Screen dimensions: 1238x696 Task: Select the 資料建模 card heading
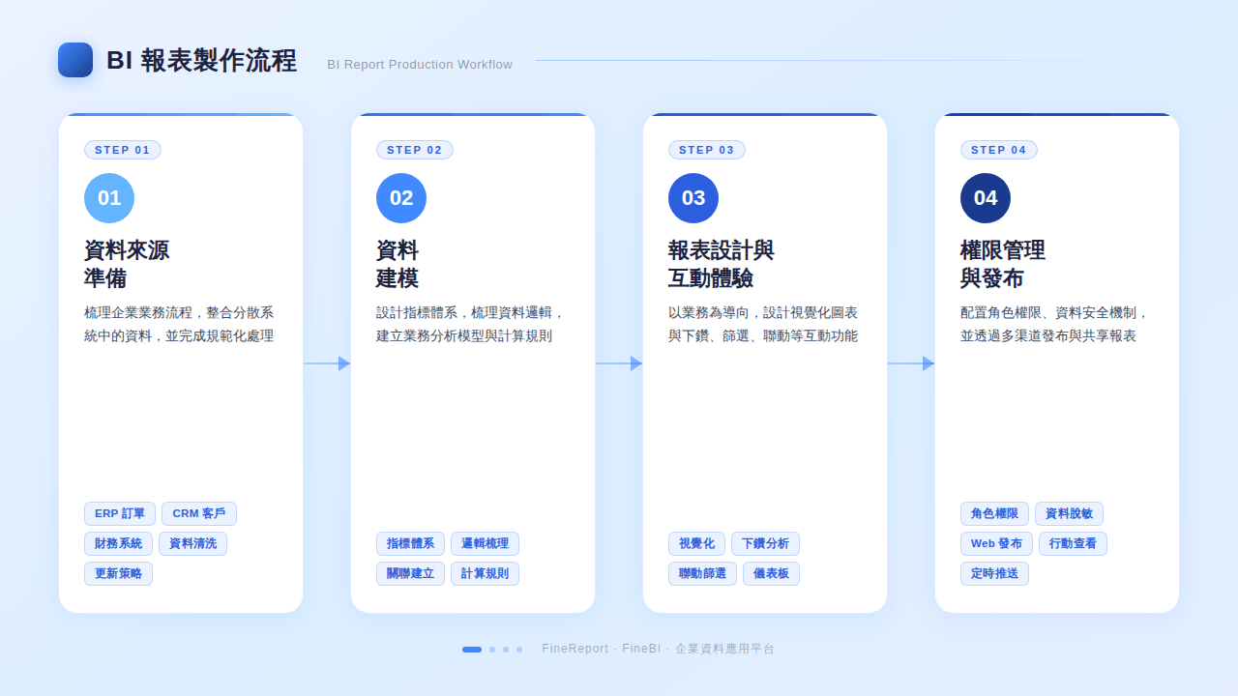click(398, 264)
